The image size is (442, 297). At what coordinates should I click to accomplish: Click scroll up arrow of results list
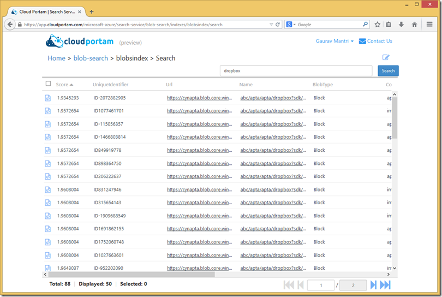(x=395, y=94)
